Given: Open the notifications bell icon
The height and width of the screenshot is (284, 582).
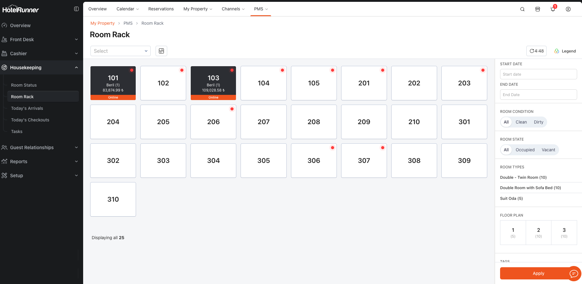Looking at the screenshot, I should [x=553, y=9].
